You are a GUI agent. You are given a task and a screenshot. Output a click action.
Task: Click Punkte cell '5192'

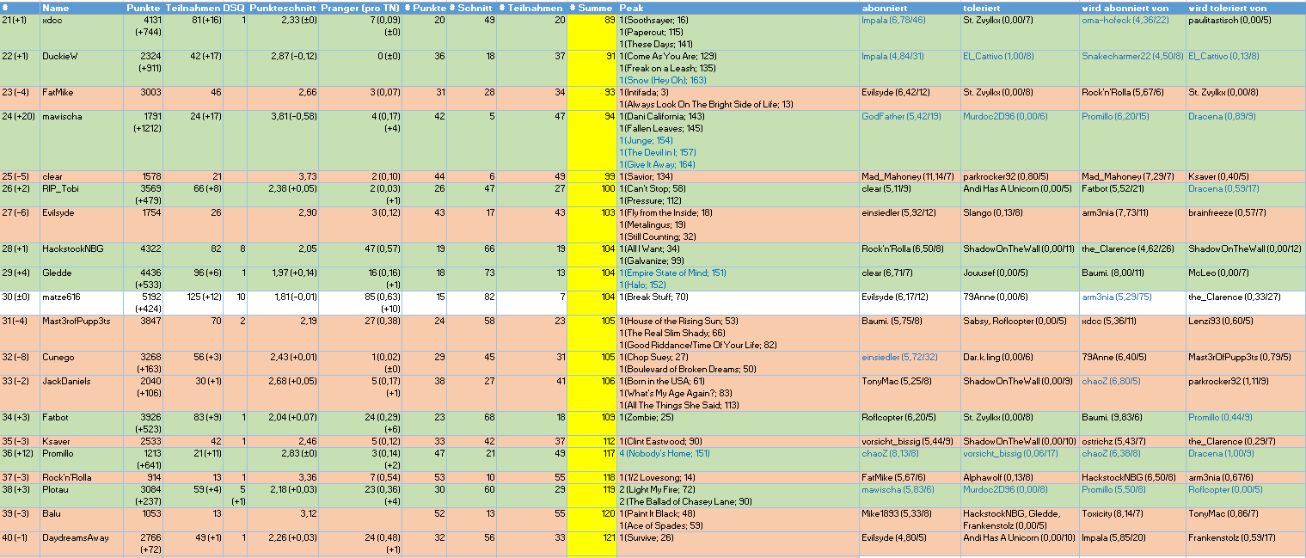pyautogui.click(x=150, y=297)
